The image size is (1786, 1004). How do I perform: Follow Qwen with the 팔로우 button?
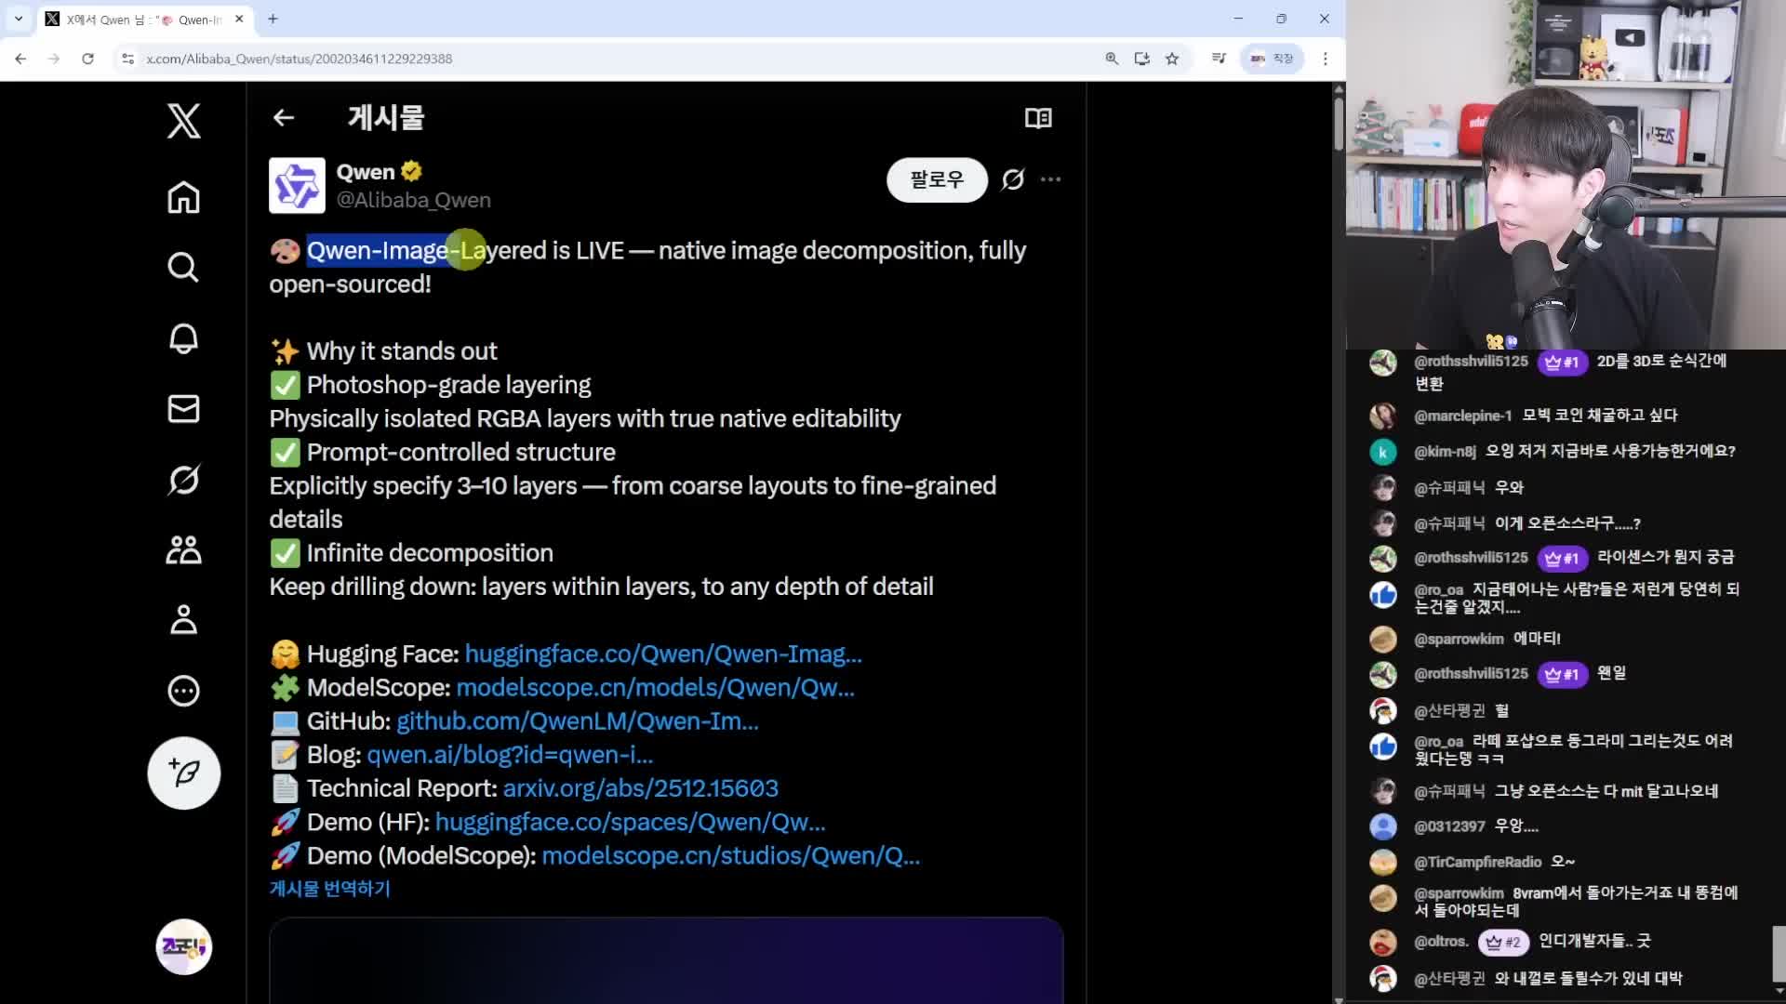coord(936,179)
